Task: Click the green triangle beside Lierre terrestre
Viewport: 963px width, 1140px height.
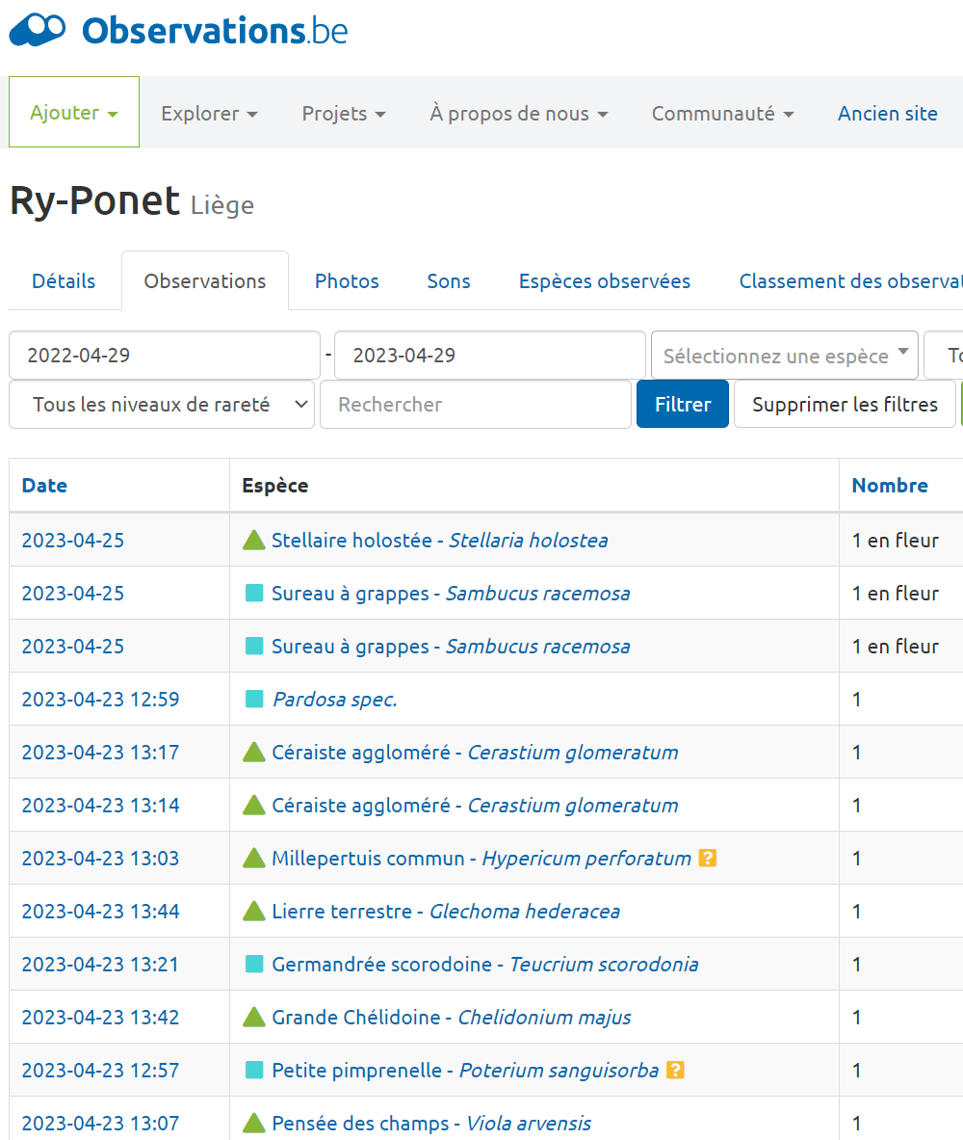Action: tap(254, 911)
